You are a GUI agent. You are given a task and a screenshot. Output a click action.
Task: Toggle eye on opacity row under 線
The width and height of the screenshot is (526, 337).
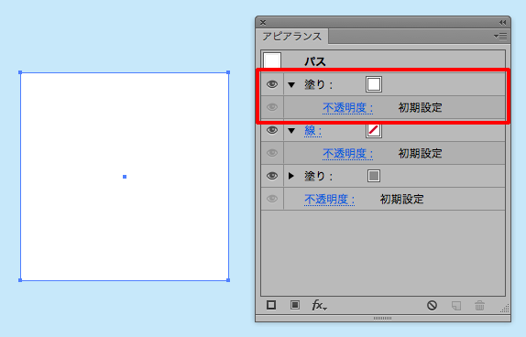(272, 153)
